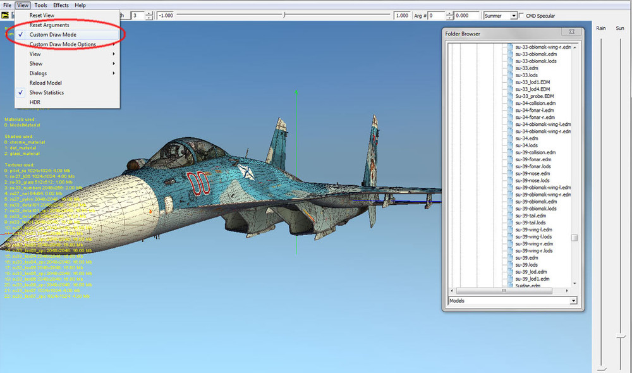The image size is (632, 373).
Task: Click the close icon on Folder Browser
Action: coord(571,32)
